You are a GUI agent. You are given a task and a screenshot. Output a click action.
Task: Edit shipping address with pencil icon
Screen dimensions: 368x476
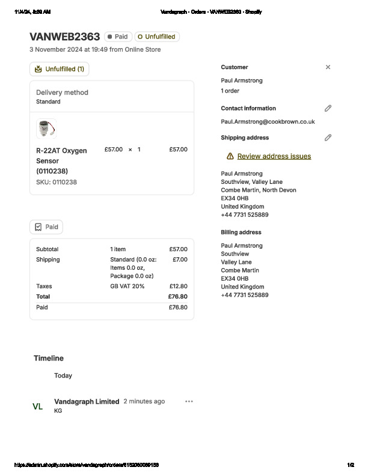click(x=328, y=138)
